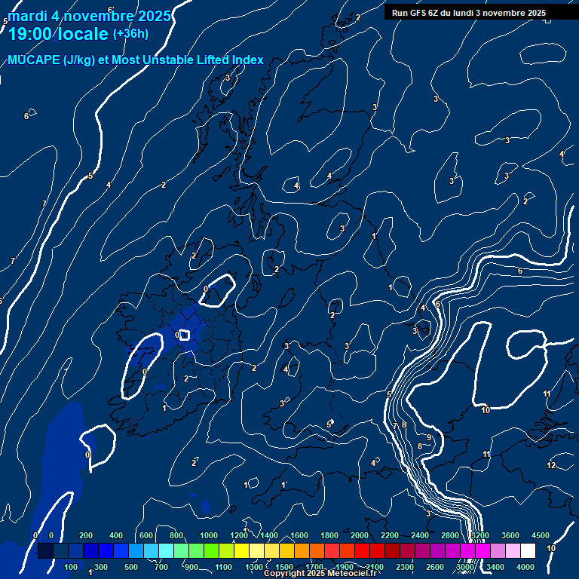This screenshot has width=579, height=579.
Task: Click the 1000 label above the color scale
Action: [x=207, y=535]
